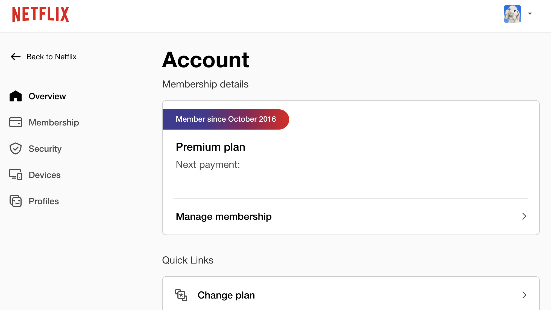Click the Back to Netflix arrow icon
Viewport: 551px width, 310px height.
15,56
